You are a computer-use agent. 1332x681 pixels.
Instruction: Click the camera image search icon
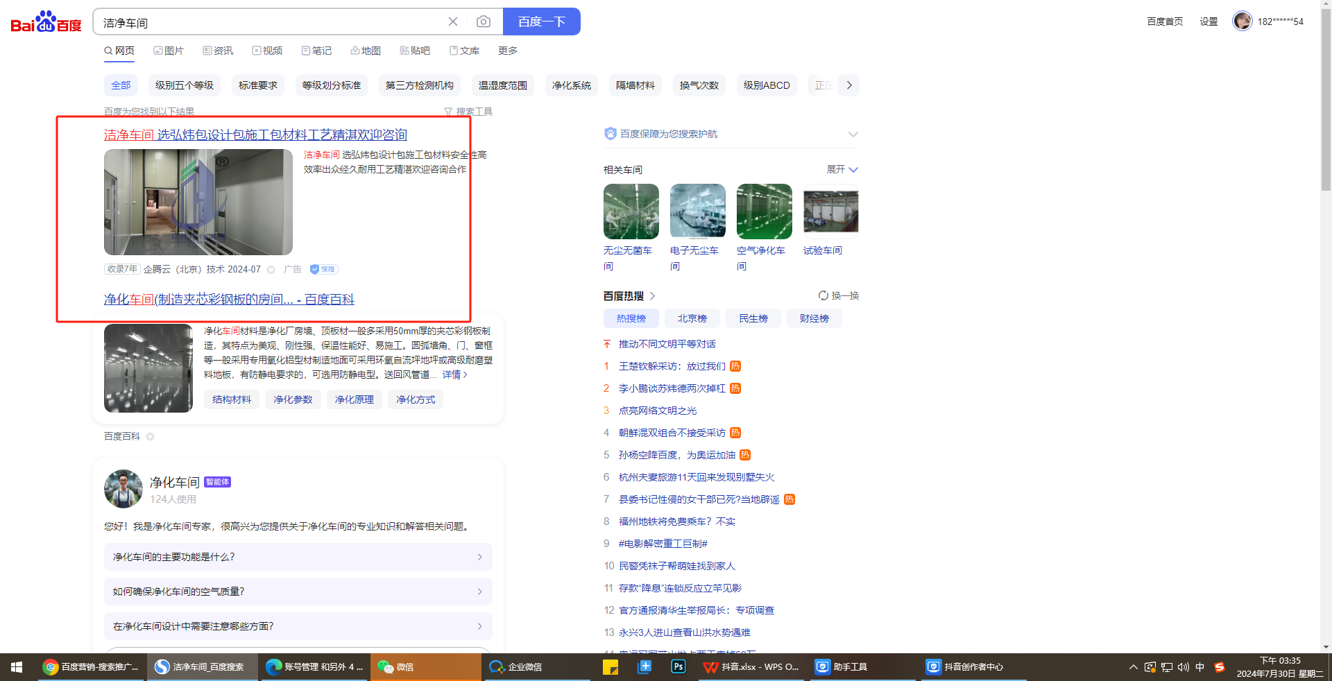484,22
